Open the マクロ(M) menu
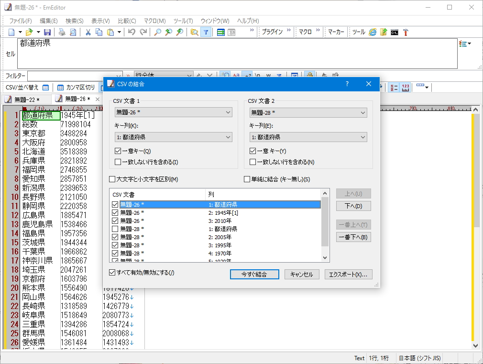The image size is (483, 364). tap(154, 20)
